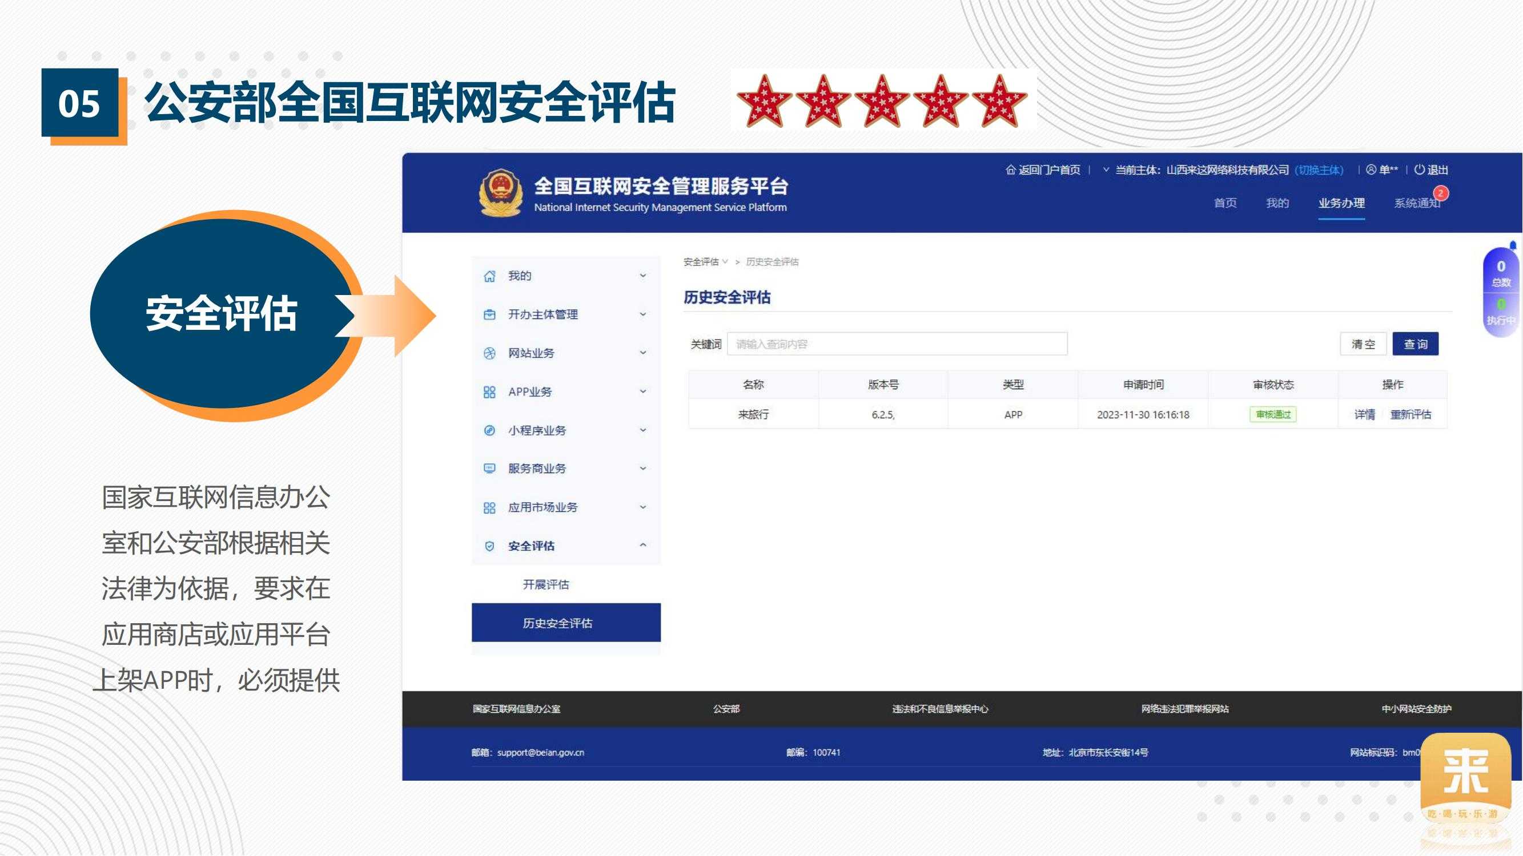Image resolution: width=1523 pixels, height=856 pixels.
Task: Click the grid icon beside APP业务
Action: click(x=489, y=392)
